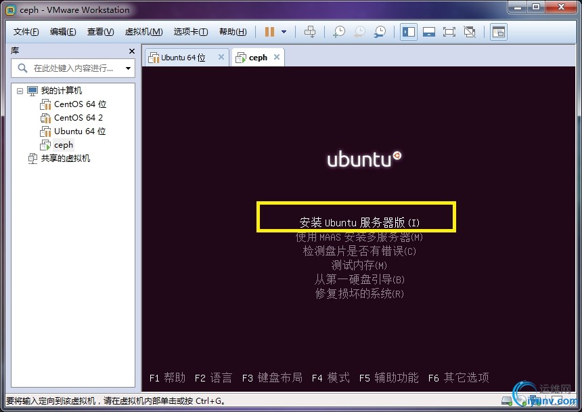The width and height of the screenshot is (582, 412).
Task: Select 我的计算机 in the library tree
Action: [62, 91]
